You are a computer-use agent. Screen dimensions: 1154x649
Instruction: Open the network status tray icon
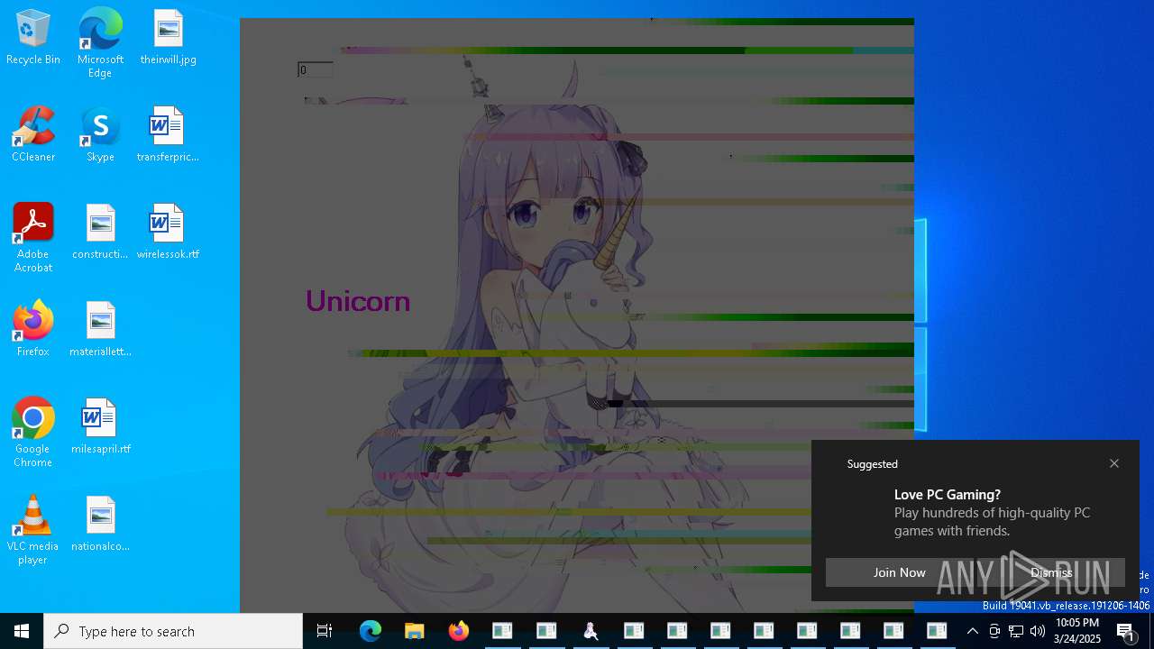(x=1016, y=631)
